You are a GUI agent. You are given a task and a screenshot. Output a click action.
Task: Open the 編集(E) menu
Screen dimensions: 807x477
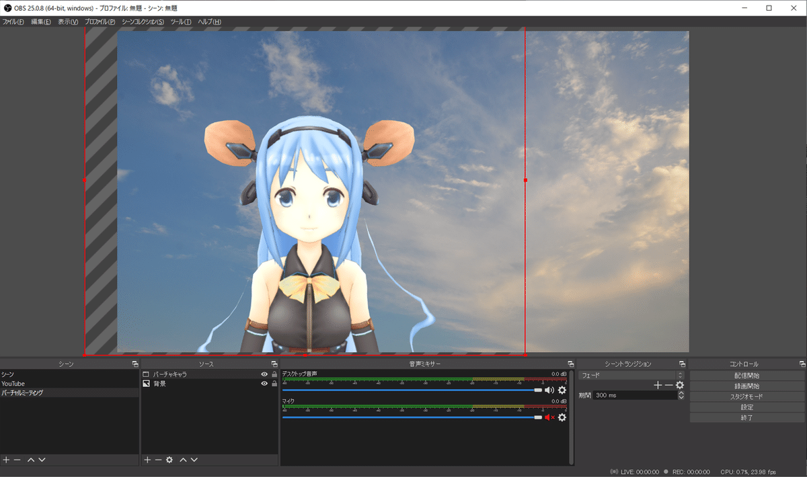tap(41, 21)
